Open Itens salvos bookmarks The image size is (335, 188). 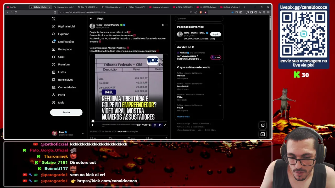pyautogui.click(x=63, y=80)
